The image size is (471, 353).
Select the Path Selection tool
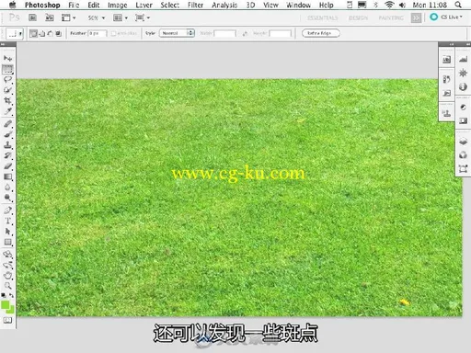coord(7,232)
